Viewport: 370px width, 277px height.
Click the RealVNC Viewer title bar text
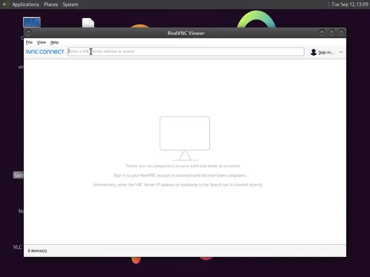(186, 33)
